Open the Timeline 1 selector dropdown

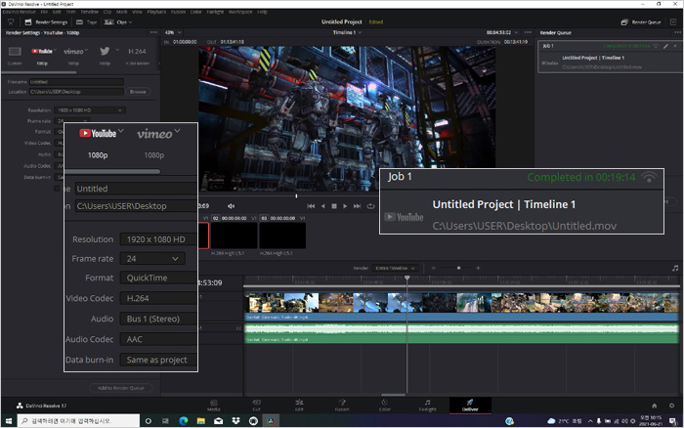tap(347, 32)
